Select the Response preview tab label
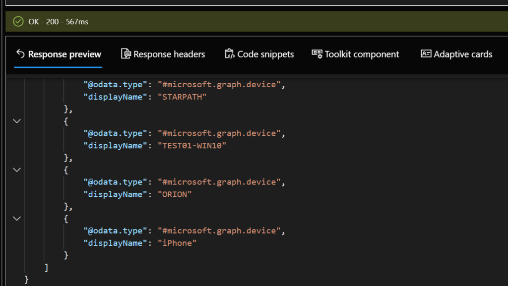Viewport: 508px width, 286px height. click(x=64, y=55)
